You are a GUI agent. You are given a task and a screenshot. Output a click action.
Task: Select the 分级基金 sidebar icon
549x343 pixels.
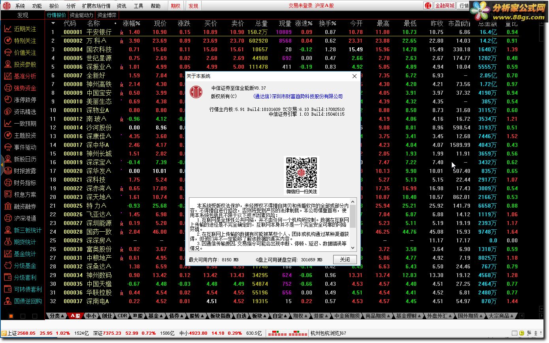pyautogui.click(x=8, y=266)
